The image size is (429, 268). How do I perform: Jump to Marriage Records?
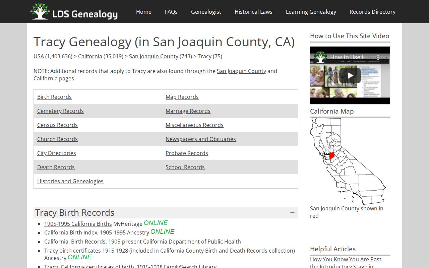click(188, 111)
